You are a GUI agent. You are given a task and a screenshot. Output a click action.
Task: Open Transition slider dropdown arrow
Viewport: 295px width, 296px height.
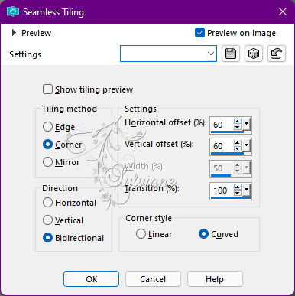246,190
